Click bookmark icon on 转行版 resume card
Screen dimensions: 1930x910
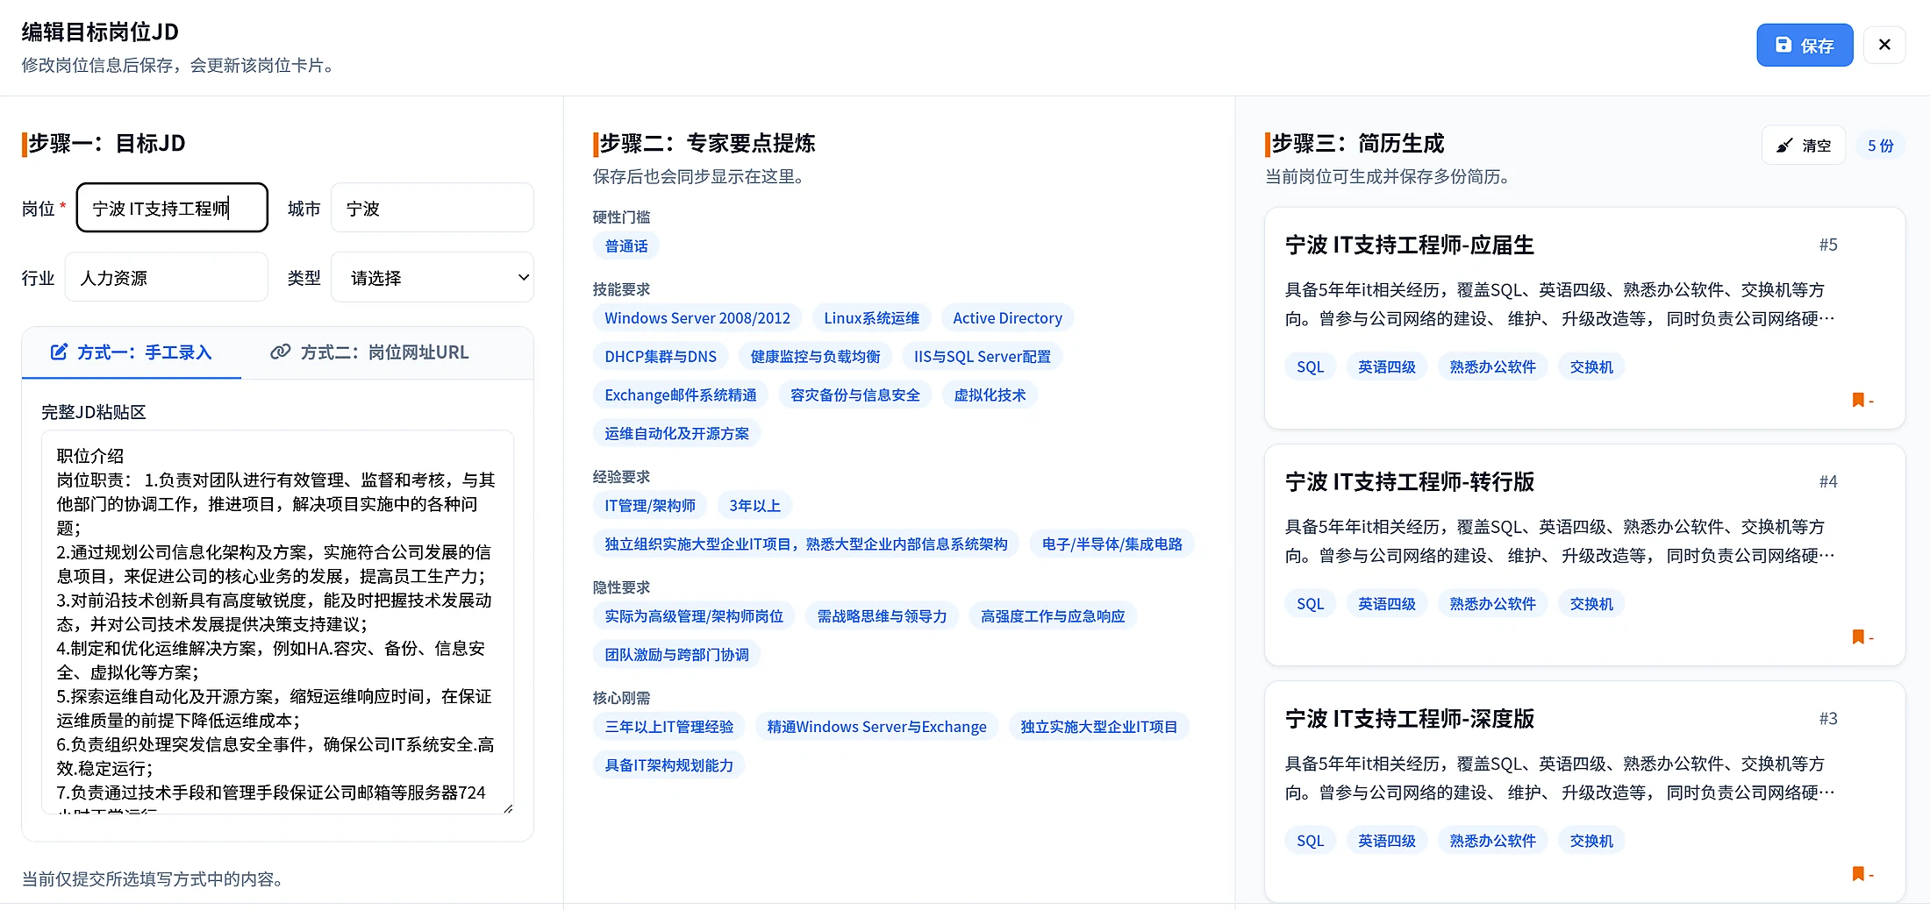coord(1858,636)
